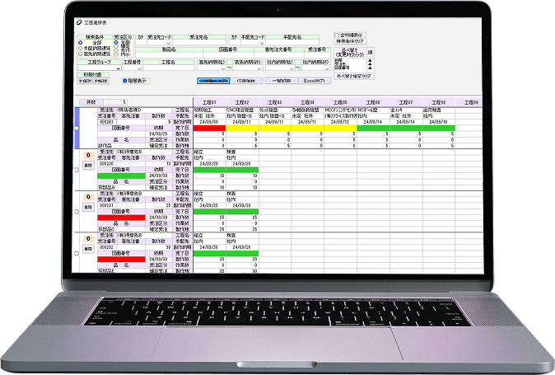
Task: Select the 手配納期遅延 radio option
Action: pos(80,48)
